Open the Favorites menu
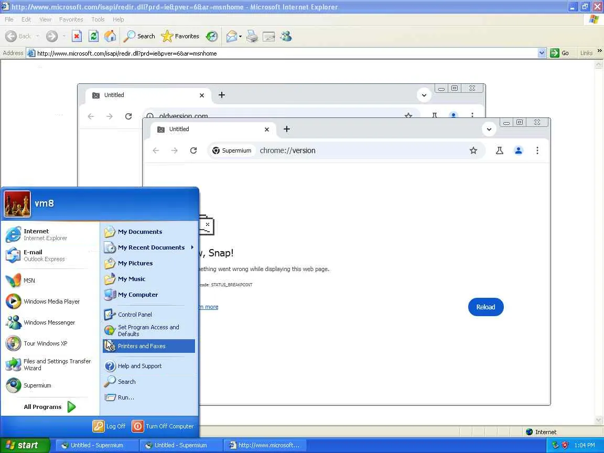Screen dimensions: 604x453 [x=71, y=19]
